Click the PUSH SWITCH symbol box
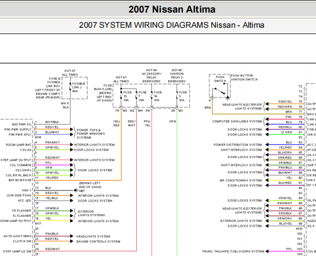The width and height of the screenshot is (316, 256). tap(220, 86)
